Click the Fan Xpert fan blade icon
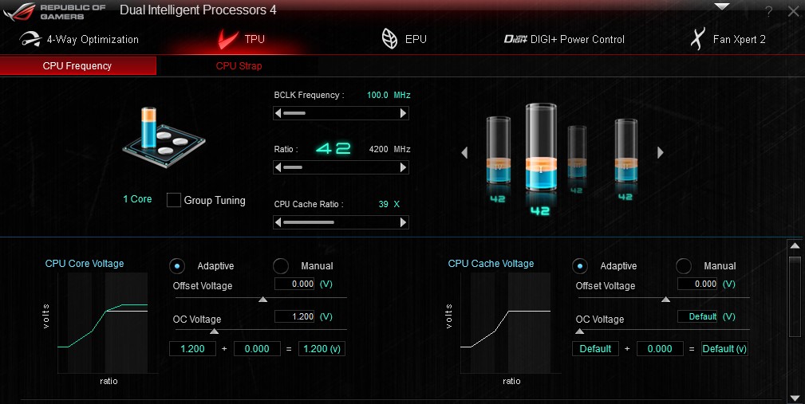The height and width of the screenshot is (404, 805). [698, 39]
